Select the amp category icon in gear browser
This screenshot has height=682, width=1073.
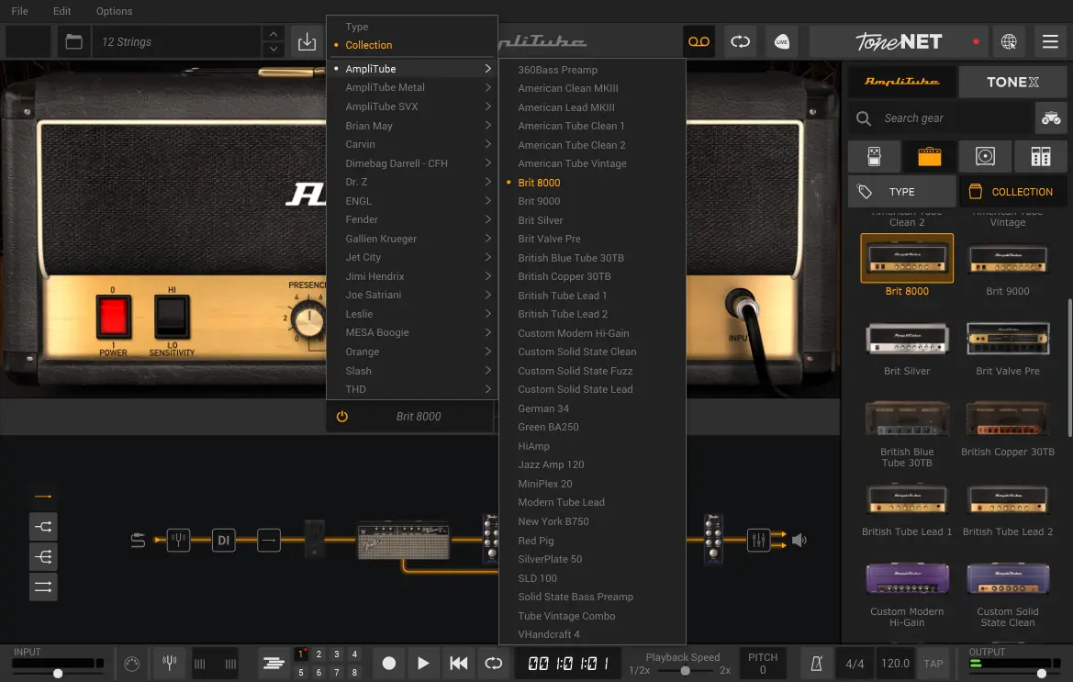pos(929,157)
